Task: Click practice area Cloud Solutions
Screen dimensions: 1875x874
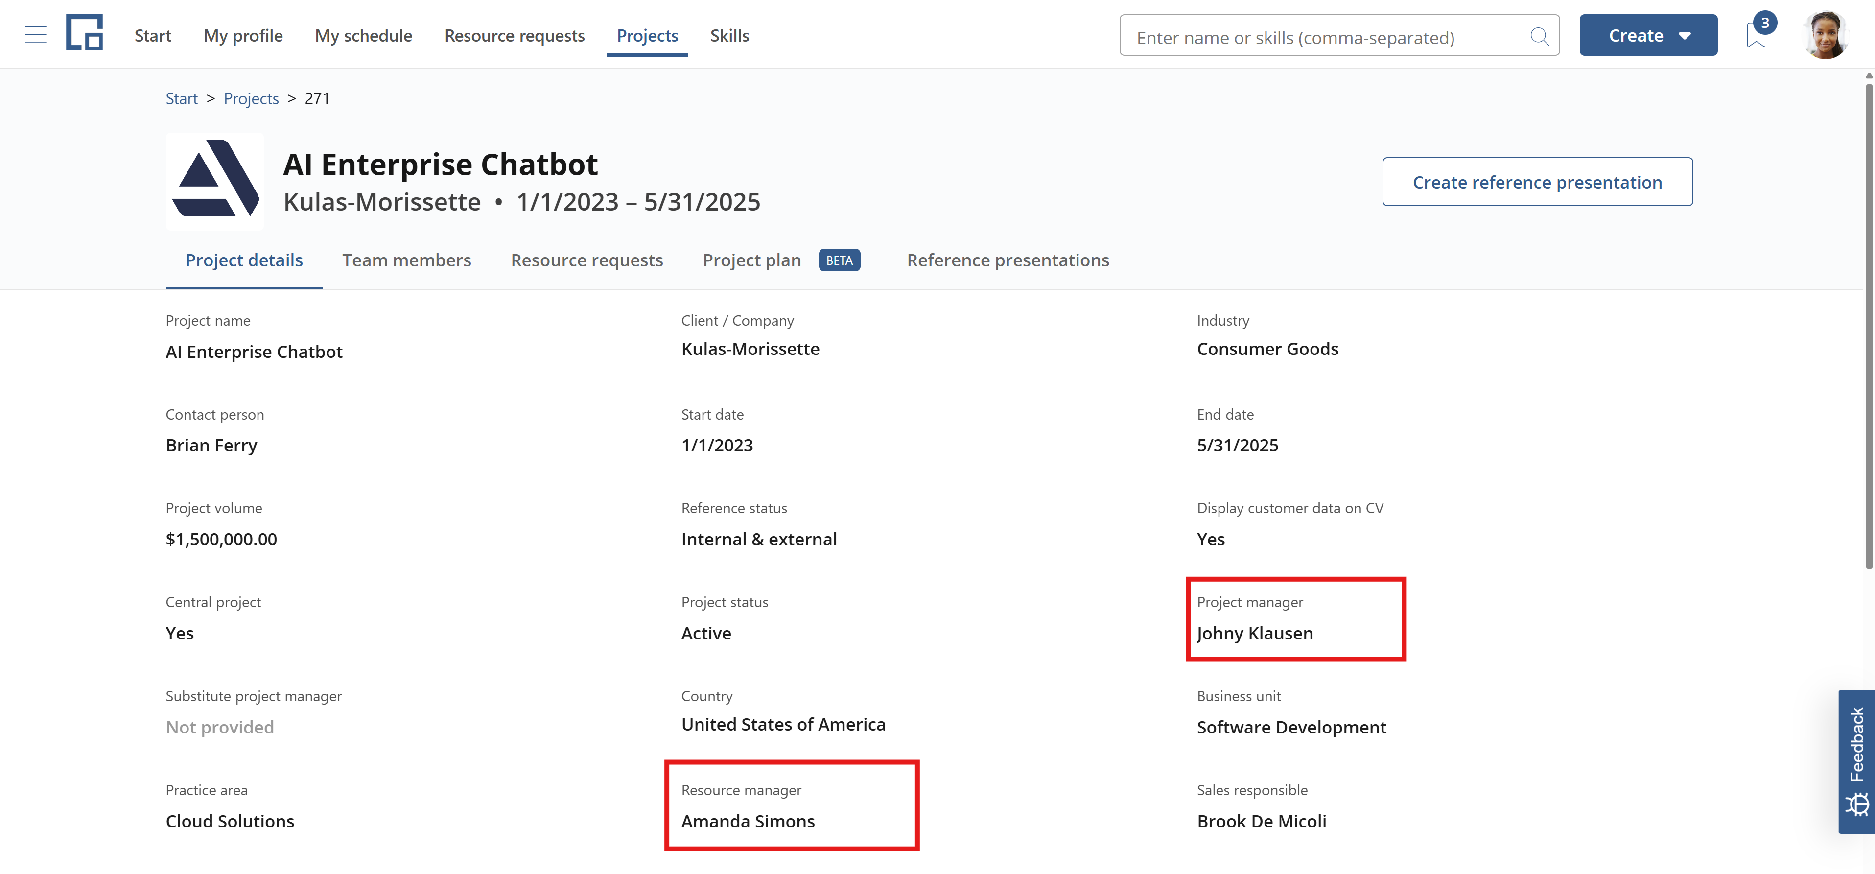Action: [x=230, y=821]
